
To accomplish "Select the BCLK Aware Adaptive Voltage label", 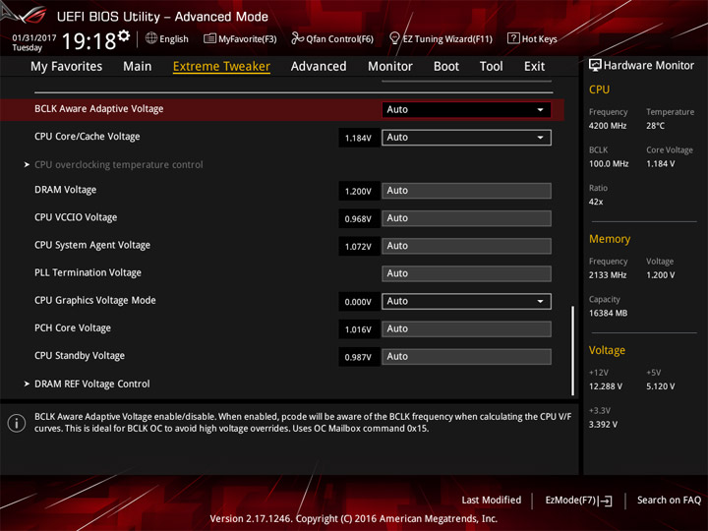I will tap(99, 109).
